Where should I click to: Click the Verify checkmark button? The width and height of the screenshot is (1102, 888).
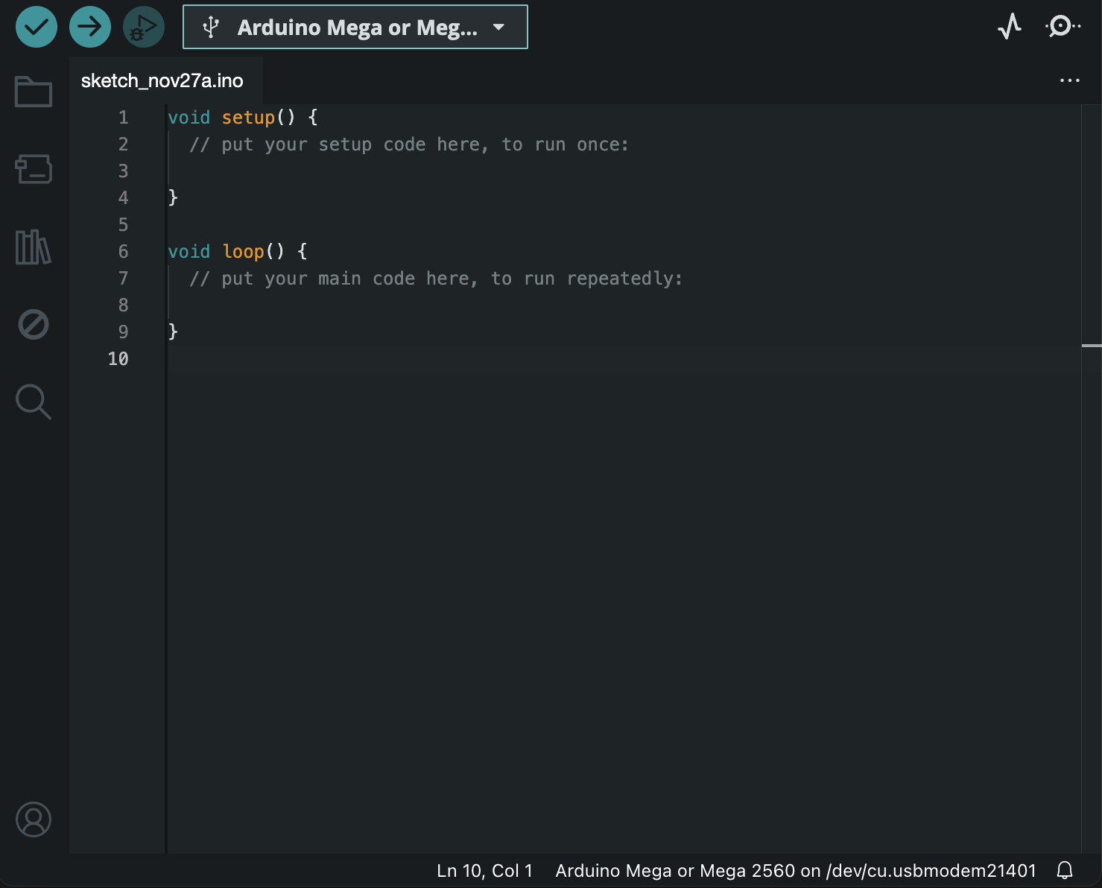37,27
